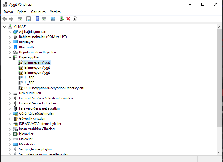Select the Görüntü bağdaştırıcıları label
223x162 pixels.
coord(36,113)
